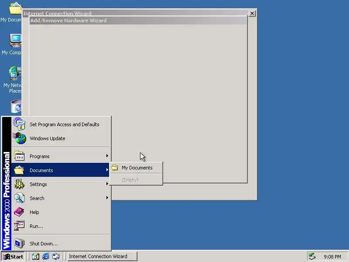Close the Internet Connection Wizard window

(252, 14)
